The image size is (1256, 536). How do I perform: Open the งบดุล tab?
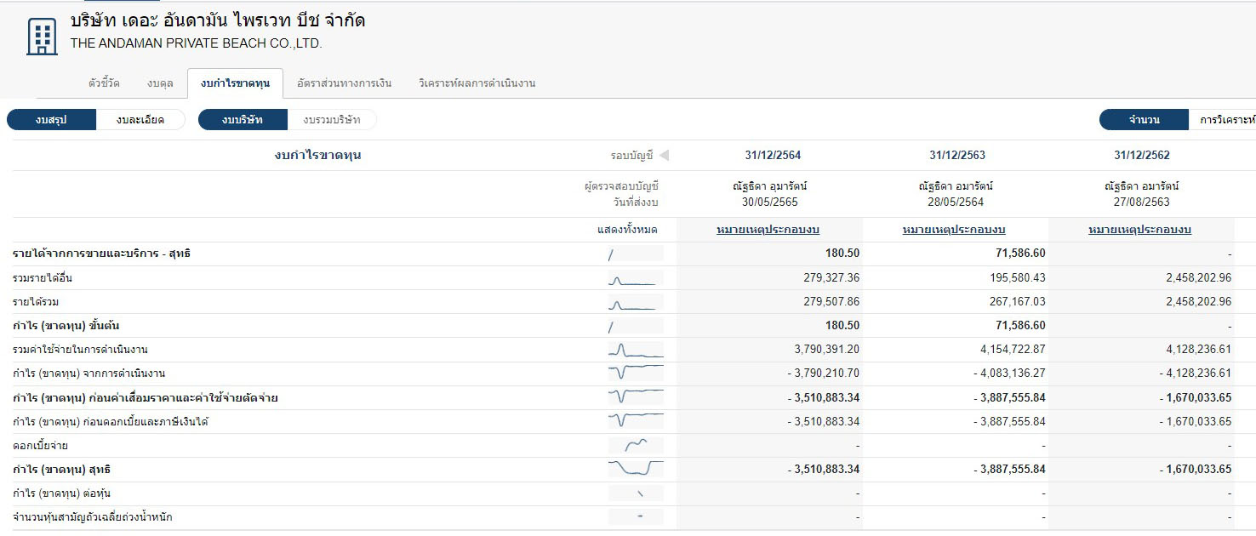160,83
